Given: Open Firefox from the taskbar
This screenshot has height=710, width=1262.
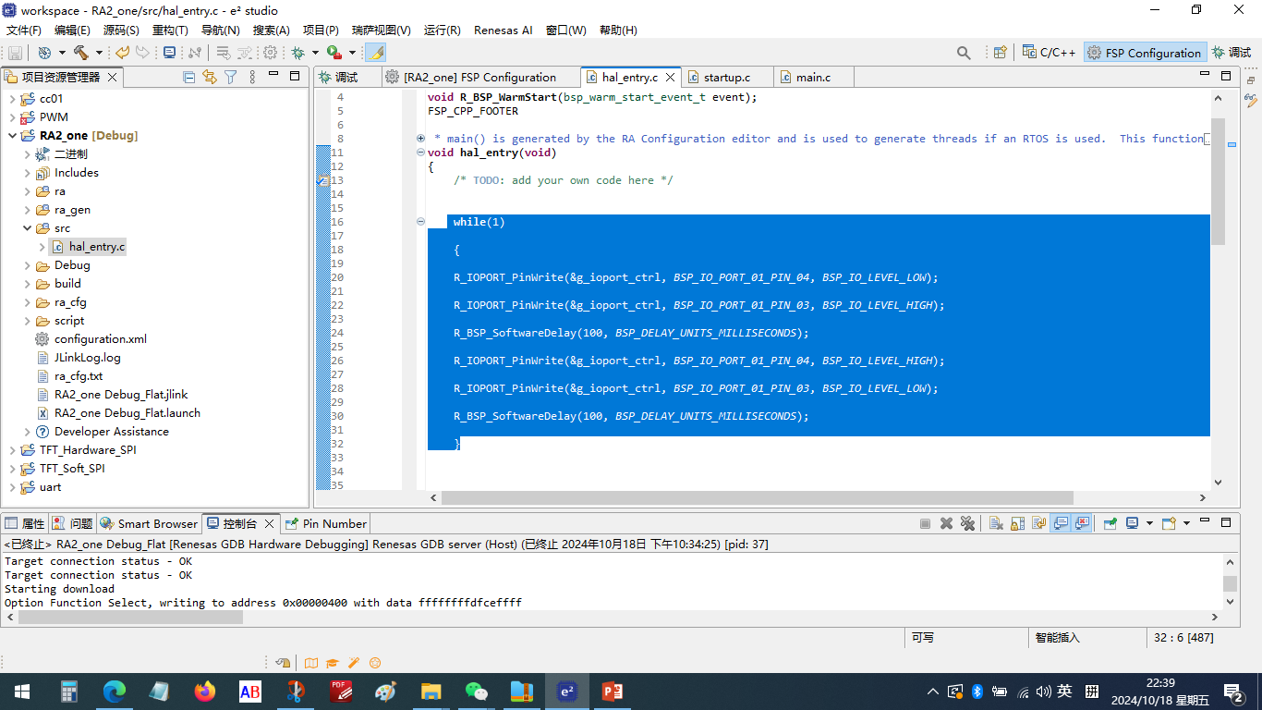Looking at the screenshot, I should point(204,692).
